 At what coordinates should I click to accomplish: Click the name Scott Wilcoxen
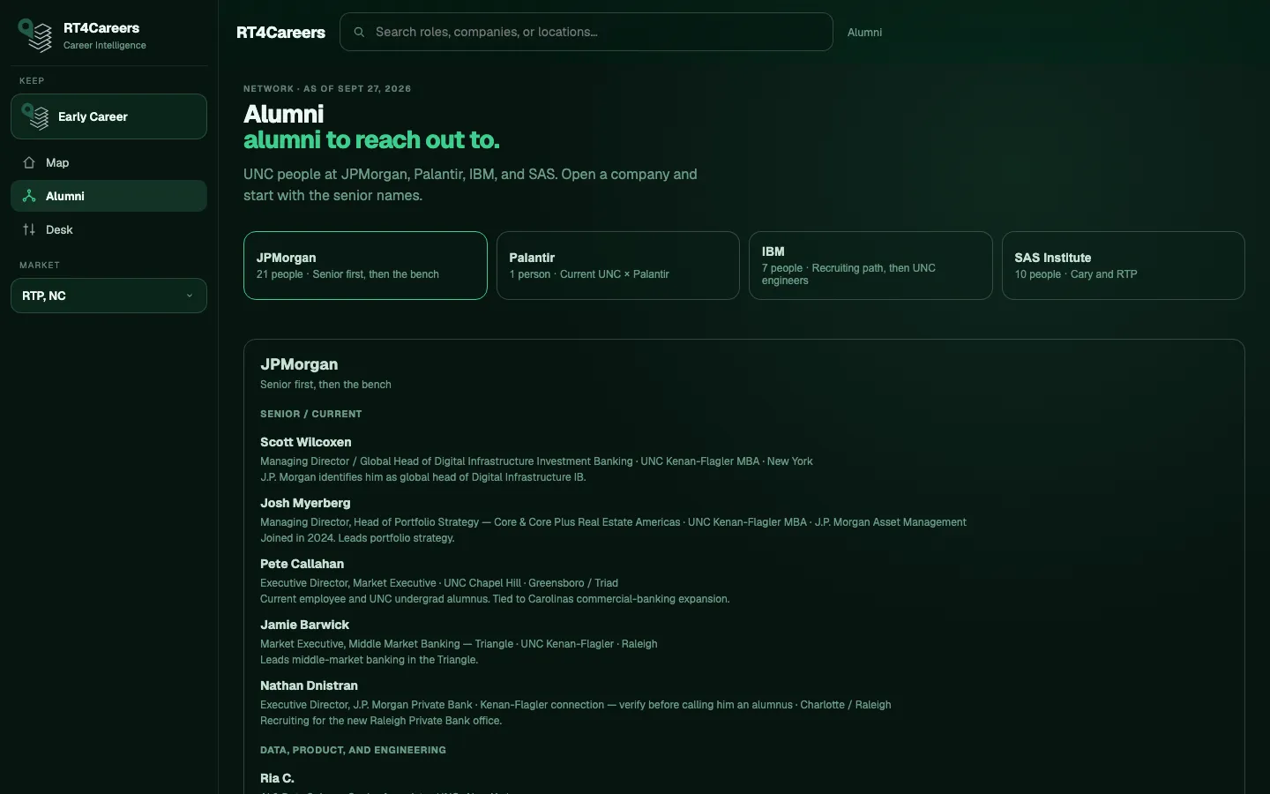(x=306, y=442)
